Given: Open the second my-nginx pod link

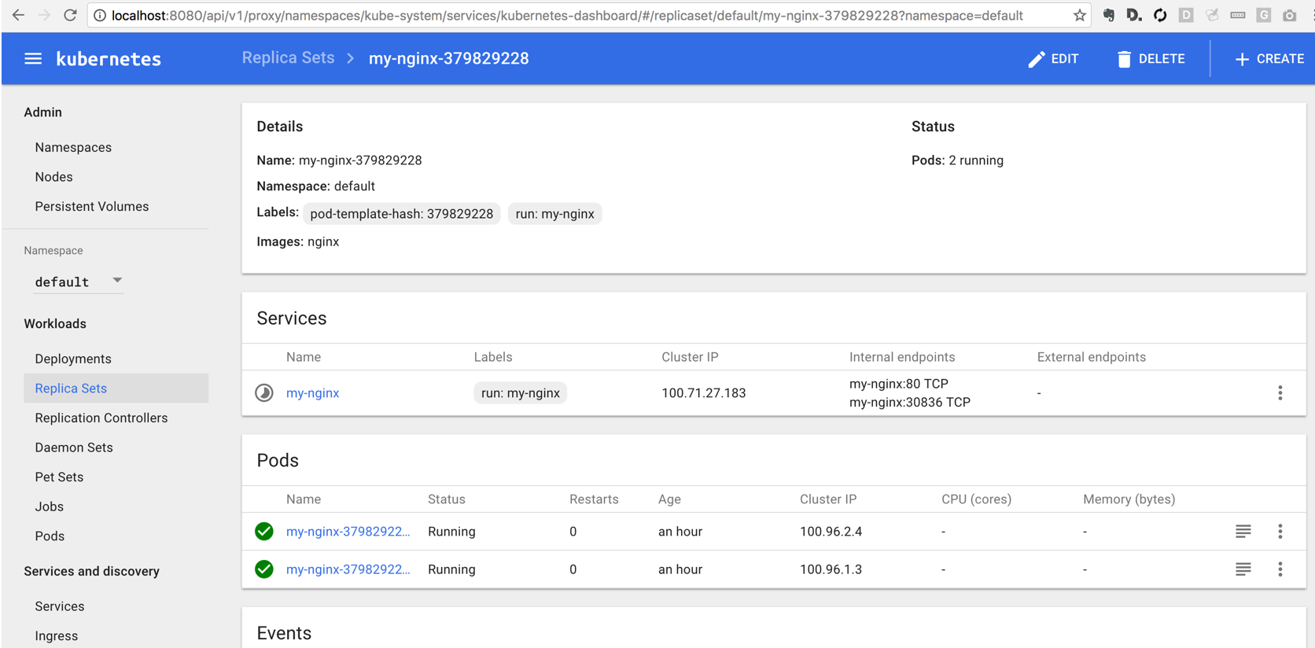Looking at the screenshot, I should click(x=348, y=569).
